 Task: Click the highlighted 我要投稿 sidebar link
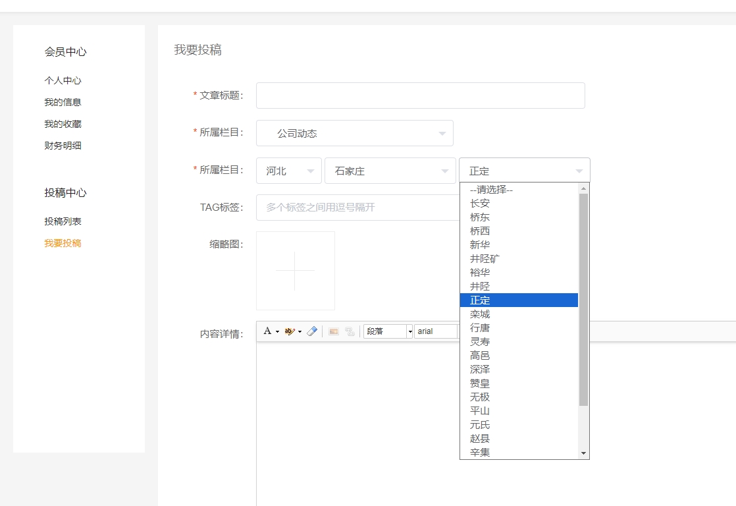coord(63,243)
